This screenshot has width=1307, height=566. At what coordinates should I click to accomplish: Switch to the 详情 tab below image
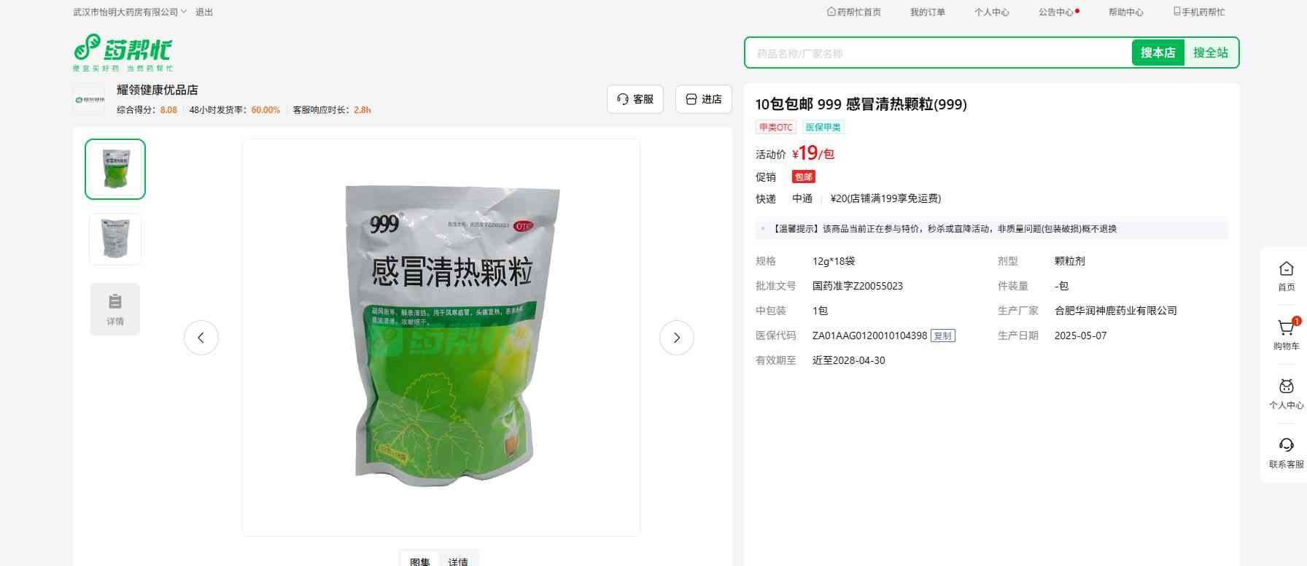(x=458, y=562)
